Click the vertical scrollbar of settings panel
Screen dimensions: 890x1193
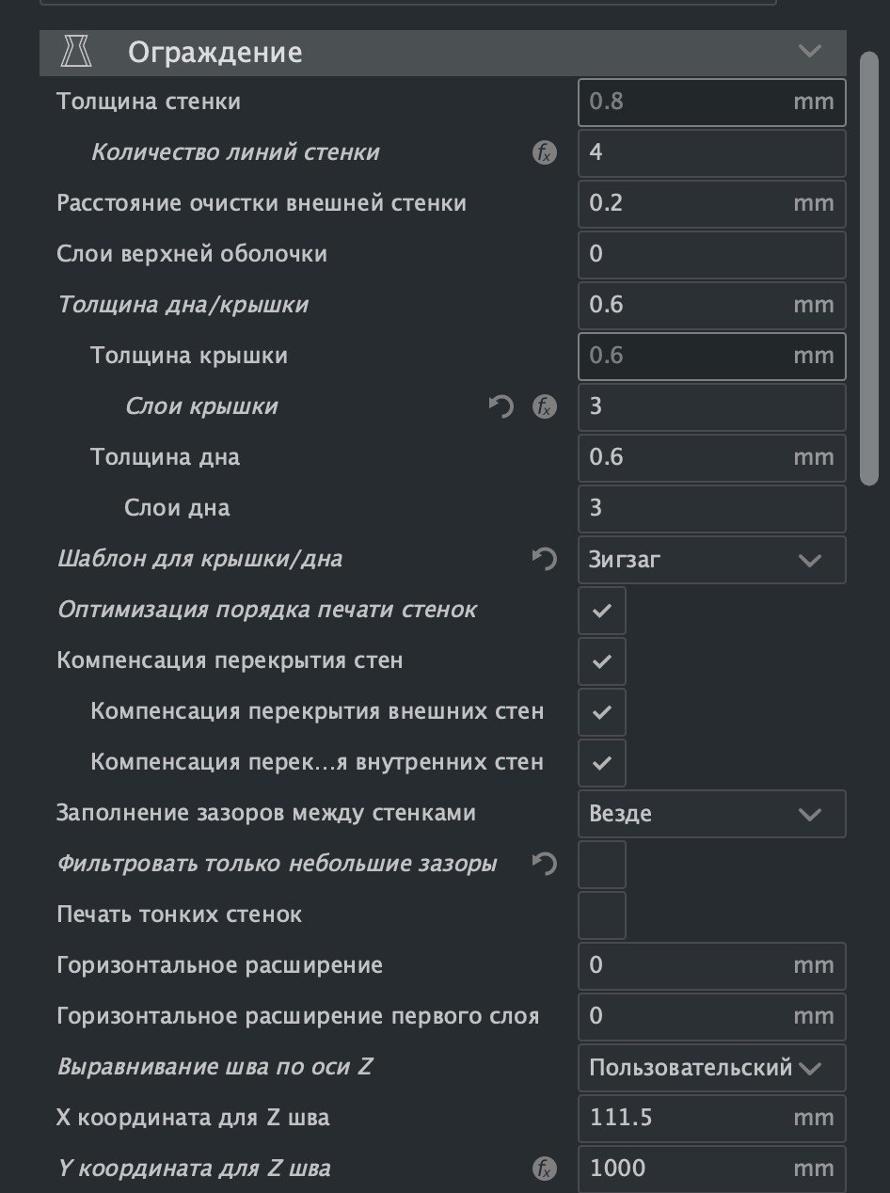pos(868,268)
